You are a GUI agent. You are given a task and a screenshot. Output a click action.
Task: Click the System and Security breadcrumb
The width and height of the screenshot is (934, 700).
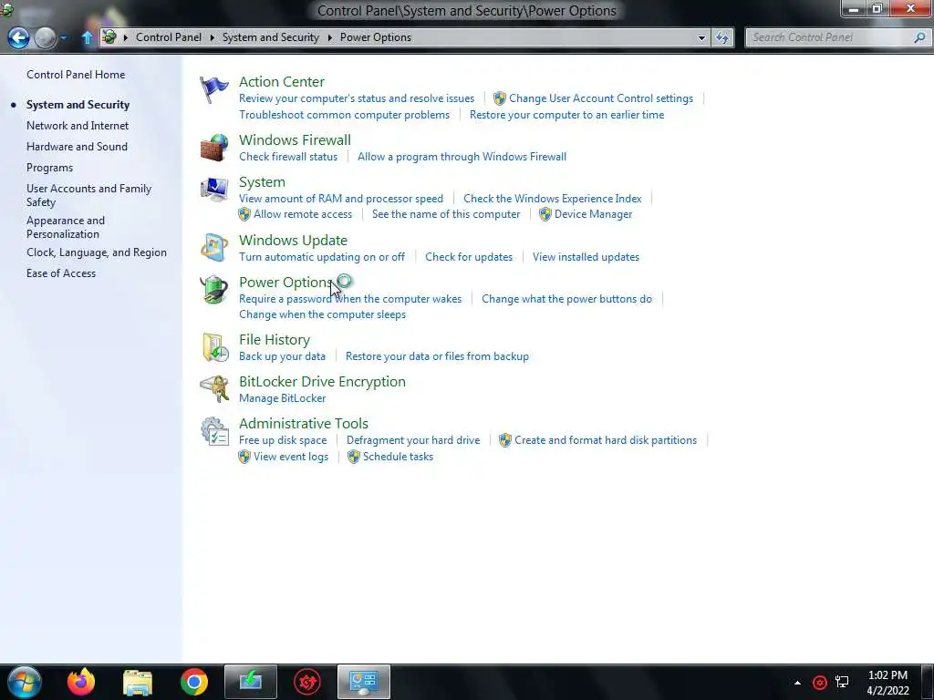click(x=271, y=37)
